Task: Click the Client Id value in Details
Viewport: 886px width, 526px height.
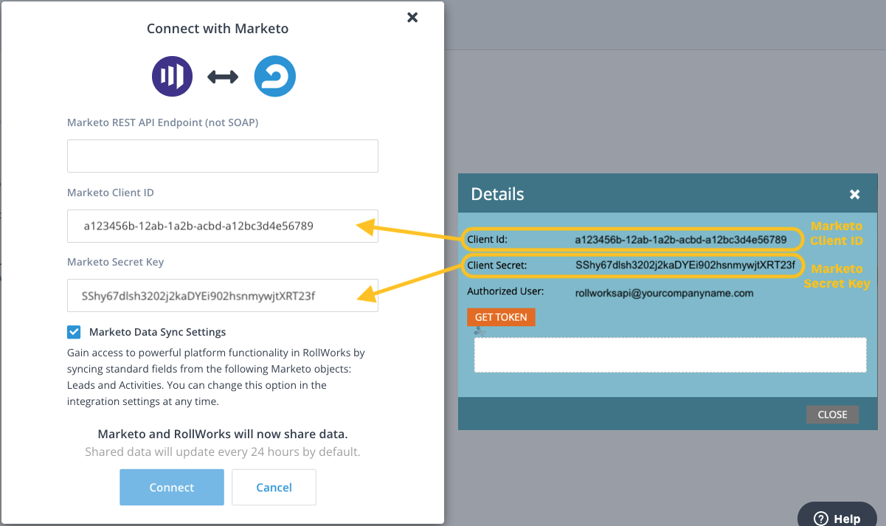Action: 680,240
